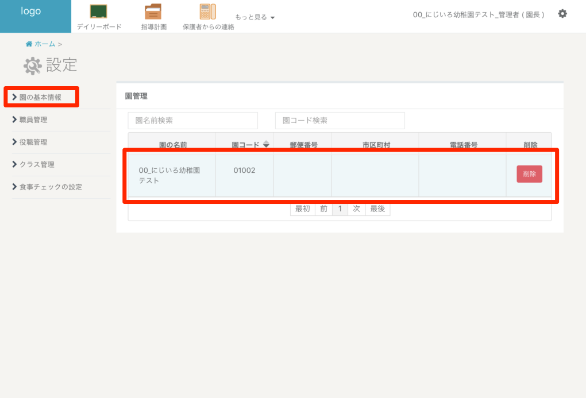Viewport: 586px width, 398px height.
Task: Expand 職員管理 in sidebar
Action: tap(33, 120)
